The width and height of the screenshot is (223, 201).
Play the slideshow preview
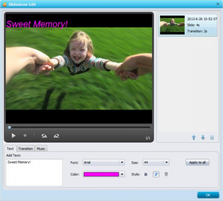[13, 135]
